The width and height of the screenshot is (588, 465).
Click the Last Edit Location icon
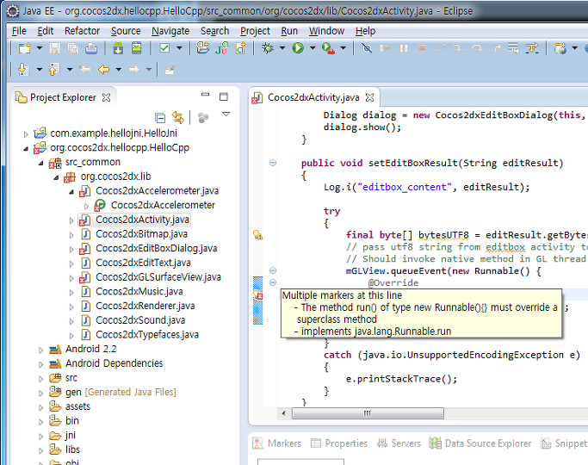click(x=85, y=70)
